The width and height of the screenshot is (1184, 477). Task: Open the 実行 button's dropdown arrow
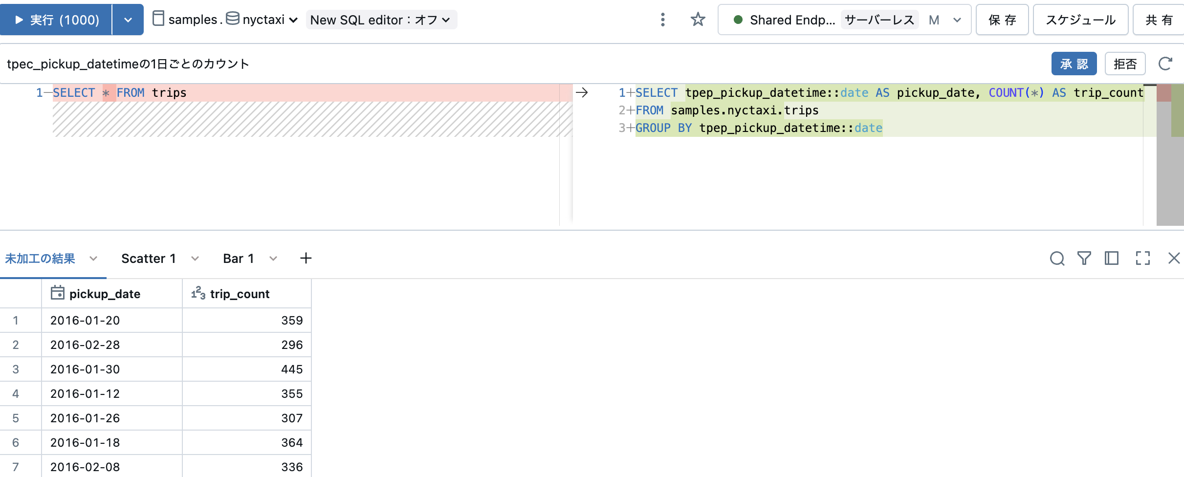[129, 20]
